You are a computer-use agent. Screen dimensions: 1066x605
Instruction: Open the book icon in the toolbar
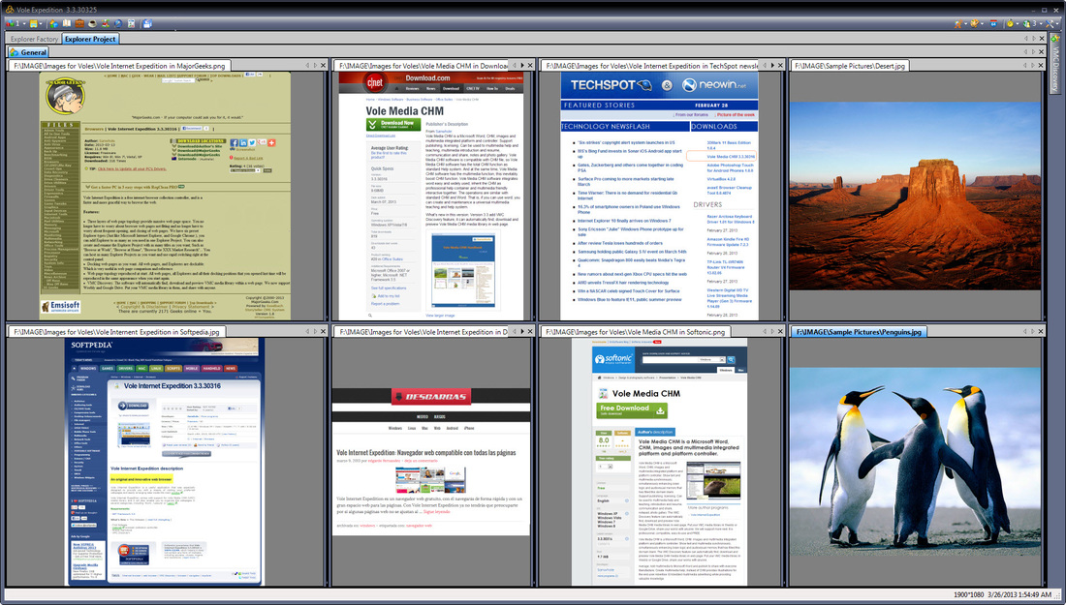[x=67, y=24]
